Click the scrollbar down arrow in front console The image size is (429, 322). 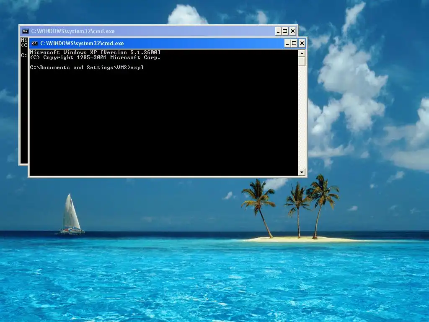click(302, 172)
